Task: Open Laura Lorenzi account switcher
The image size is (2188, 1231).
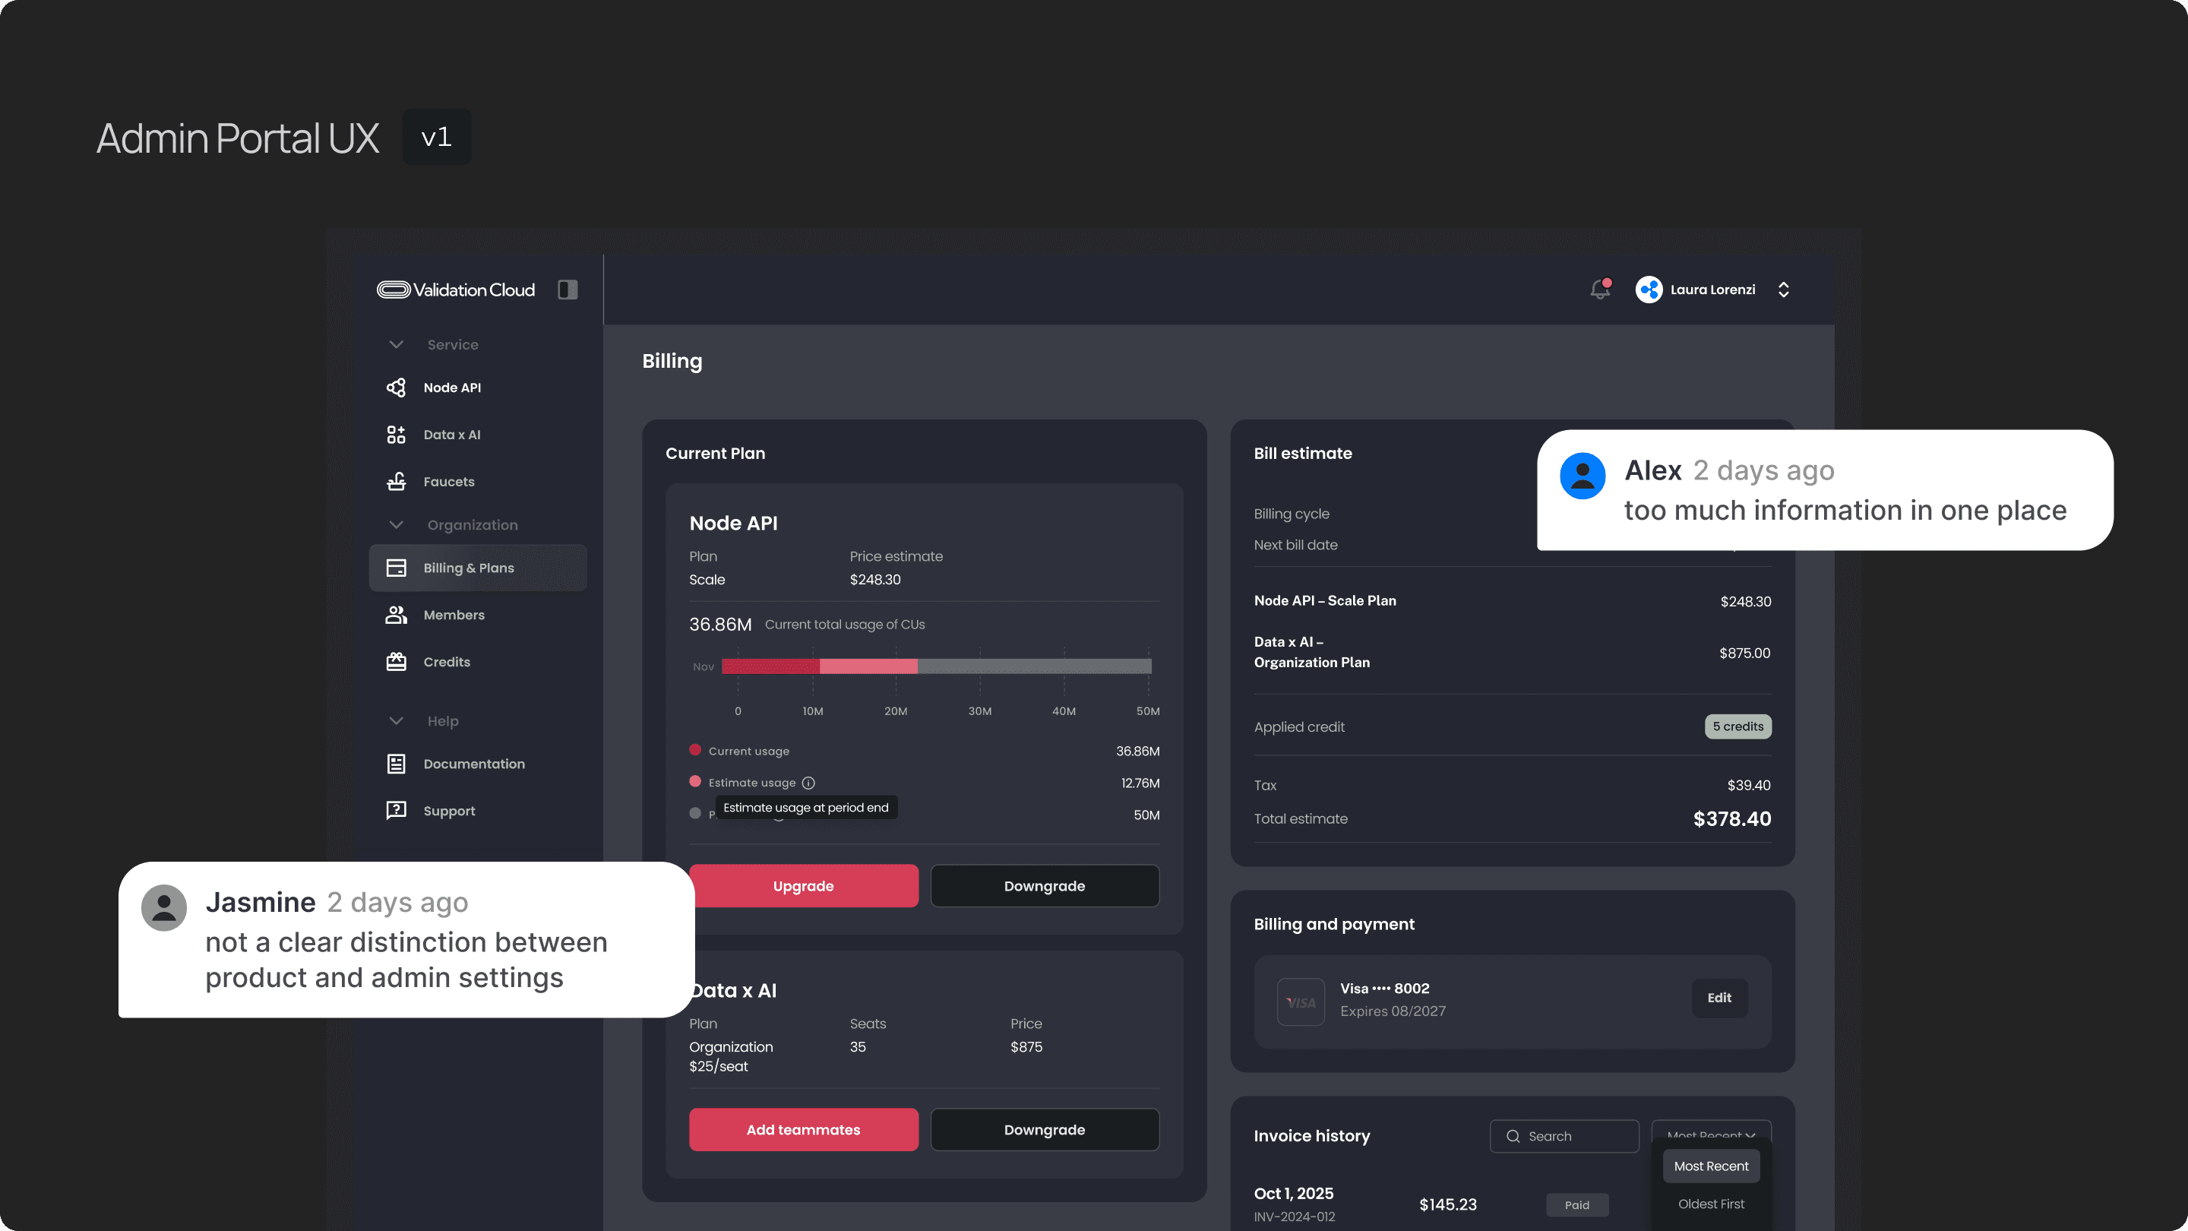Action: click(x=1783, y=290)
